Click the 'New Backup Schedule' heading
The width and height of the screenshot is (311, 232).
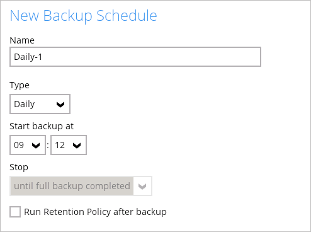pos(83,16)
